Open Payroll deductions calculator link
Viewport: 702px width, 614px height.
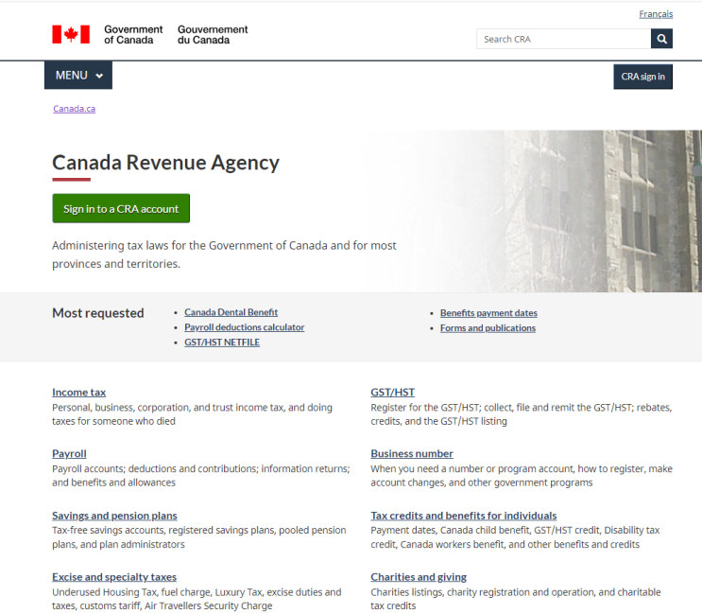coord(245,327)
